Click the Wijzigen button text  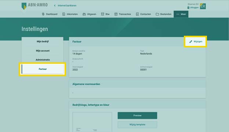click(x=198, y=42)
